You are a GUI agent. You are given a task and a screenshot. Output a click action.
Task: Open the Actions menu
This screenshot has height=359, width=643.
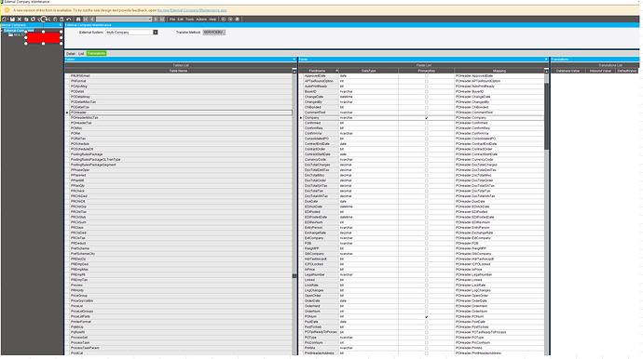(x=201, y=20)
